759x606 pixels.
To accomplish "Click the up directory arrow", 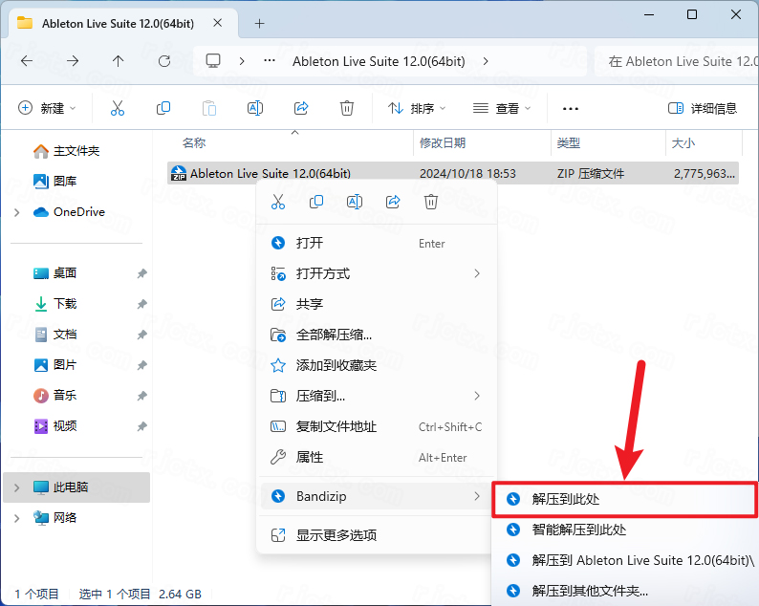I will (x=119, y=61).
